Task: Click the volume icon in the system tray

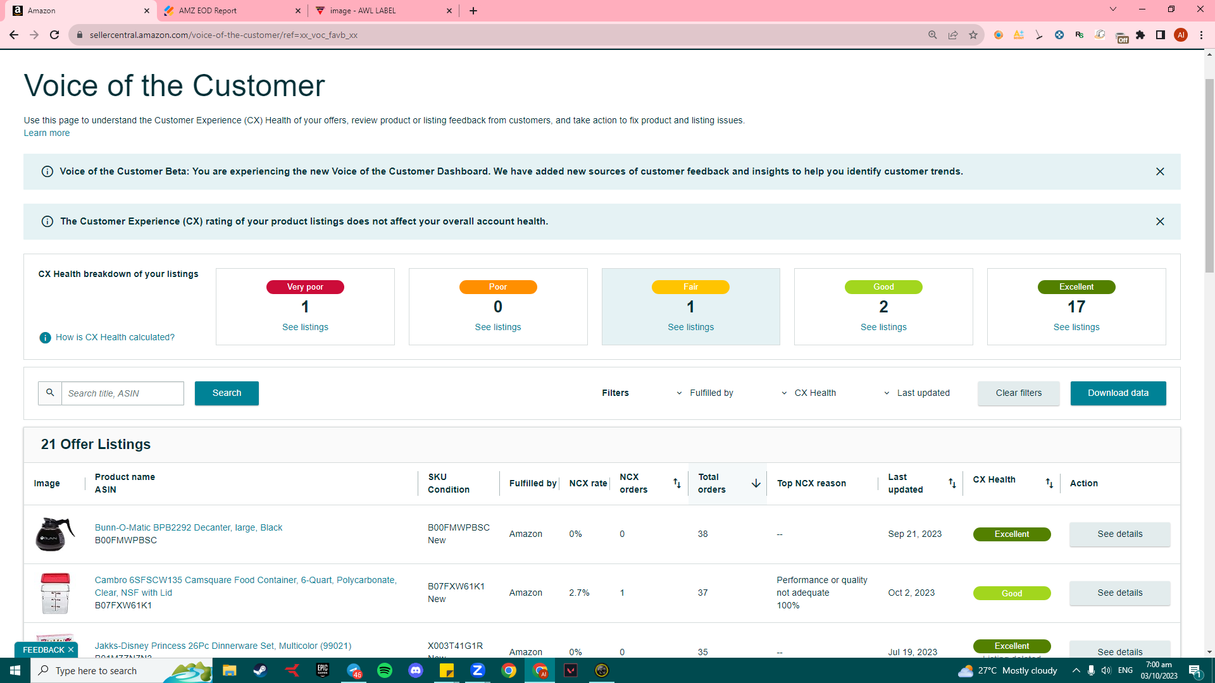Action: [x=1106, y=670]
